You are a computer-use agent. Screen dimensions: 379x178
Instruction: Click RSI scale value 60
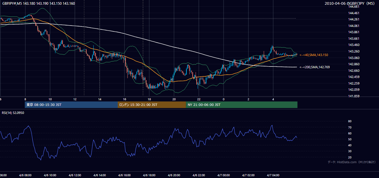[x=350, y=133]
